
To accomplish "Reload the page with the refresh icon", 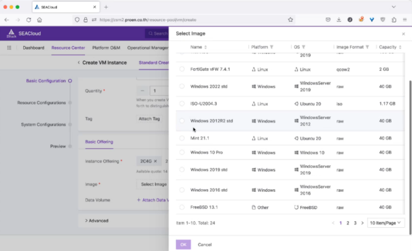I will pyautogui.click(x=28, y=20).
